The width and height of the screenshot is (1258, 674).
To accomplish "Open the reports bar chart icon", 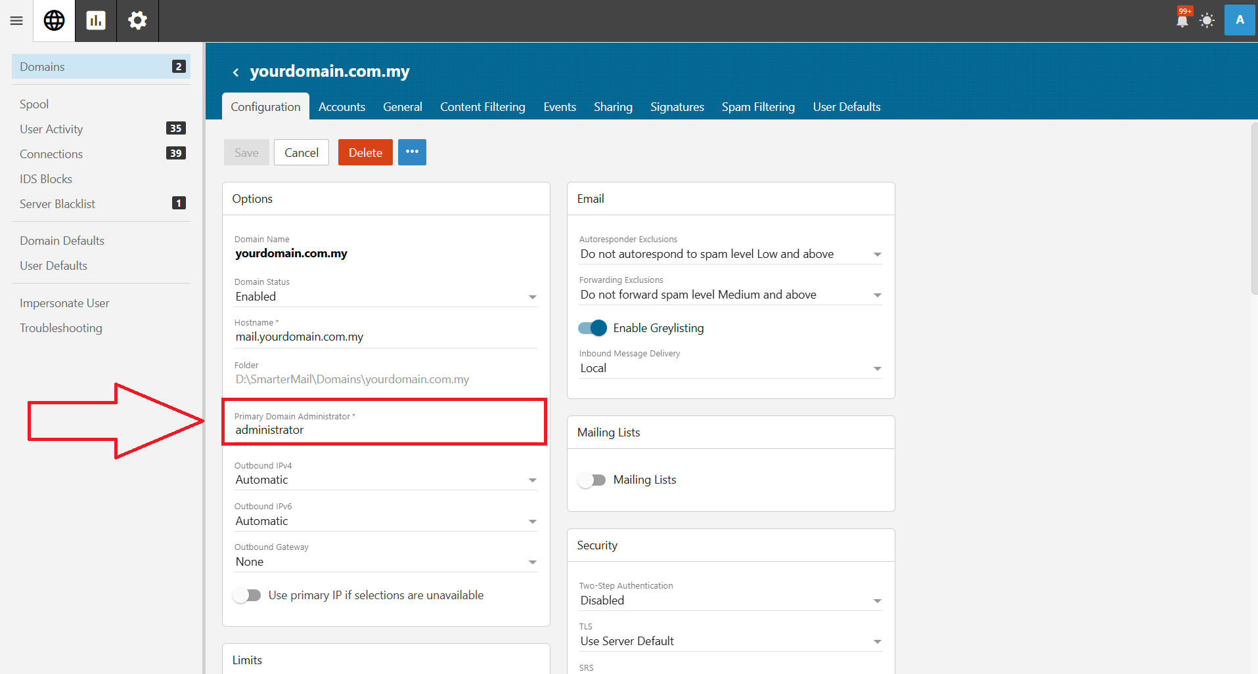I will coord(96,21).
